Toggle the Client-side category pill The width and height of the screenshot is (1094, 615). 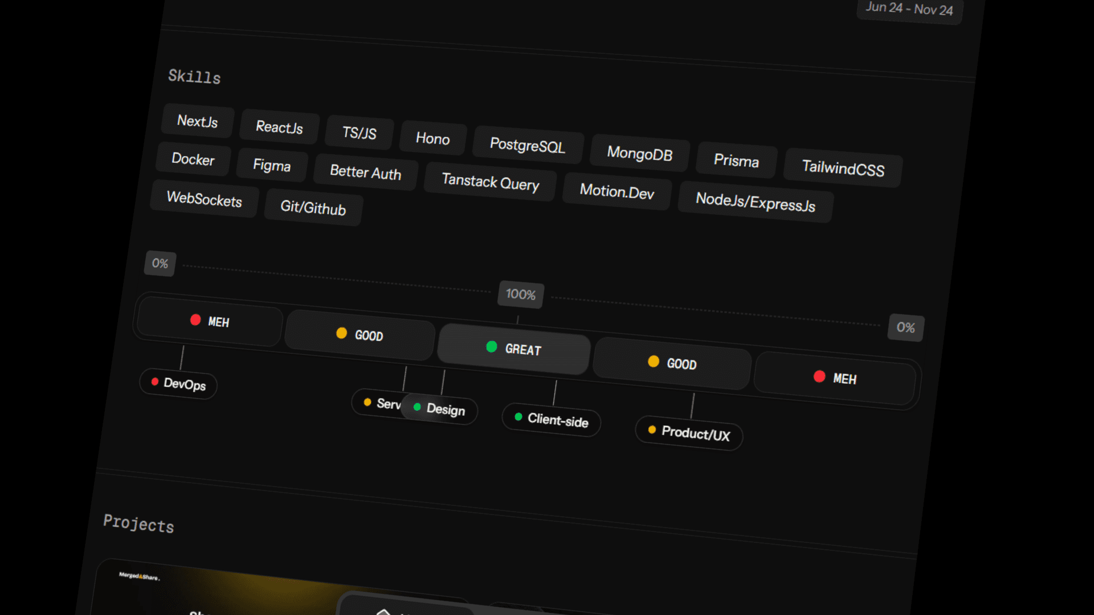551,422
